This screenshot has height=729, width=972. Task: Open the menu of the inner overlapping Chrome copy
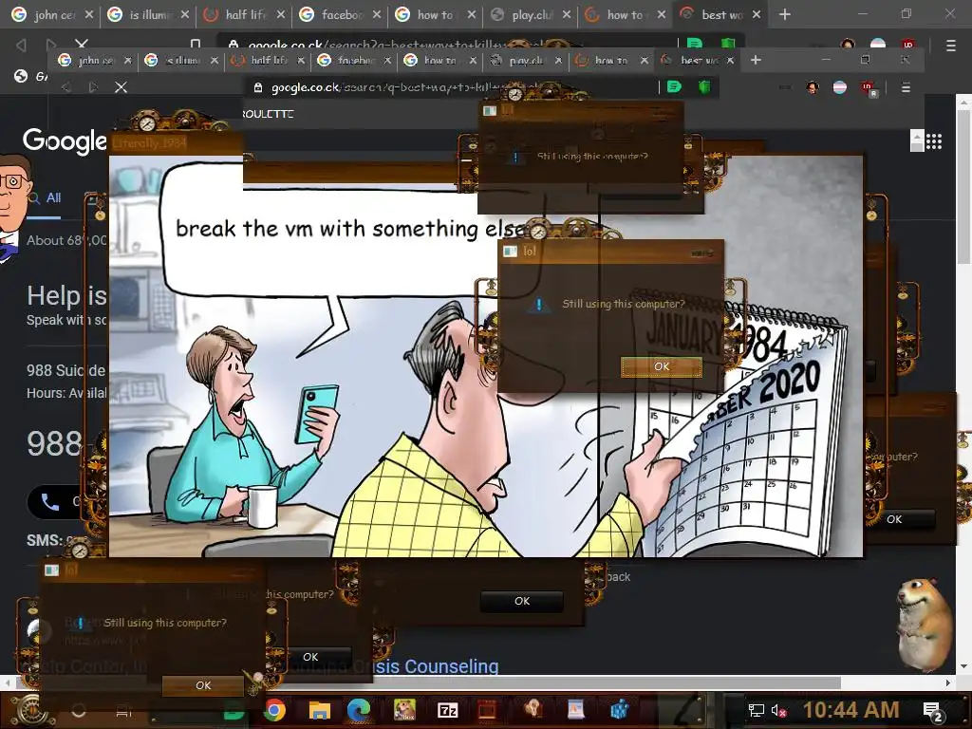[906, 87]
